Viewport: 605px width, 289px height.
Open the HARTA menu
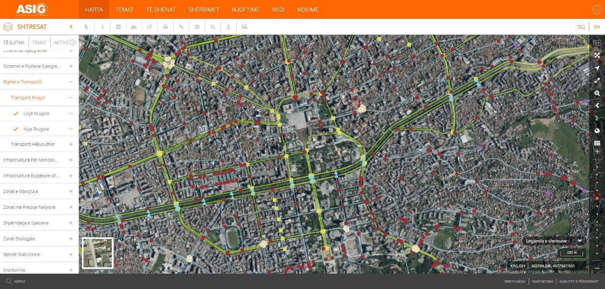(94, 10)
